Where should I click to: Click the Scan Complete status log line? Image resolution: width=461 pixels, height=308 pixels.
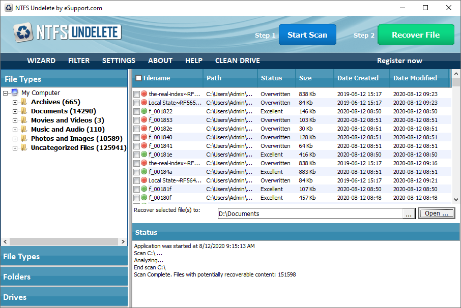click(x=215, y=274)
